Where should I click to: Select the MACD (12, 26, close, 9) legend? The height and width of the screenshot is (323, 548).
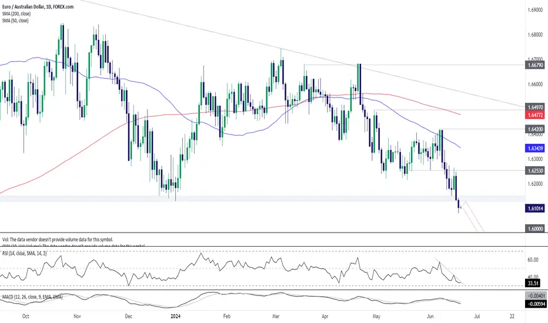pyautogui.click(x=32, y=297)
